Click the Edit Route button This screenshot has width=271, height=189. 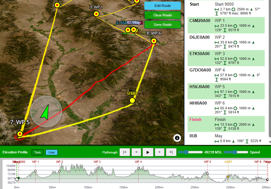tap(163, 6)
